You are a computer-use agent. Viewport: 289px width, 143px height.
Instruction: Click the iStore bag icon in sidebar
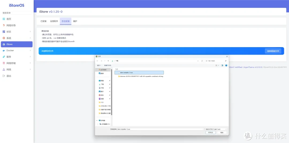[4, 44]
